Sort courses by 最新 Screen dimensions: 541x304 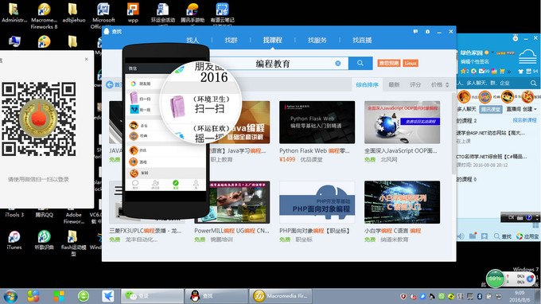394,84
